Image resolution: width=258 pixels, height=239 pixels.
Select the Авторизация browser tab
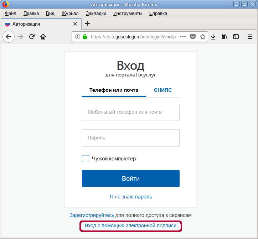point(41,24)
